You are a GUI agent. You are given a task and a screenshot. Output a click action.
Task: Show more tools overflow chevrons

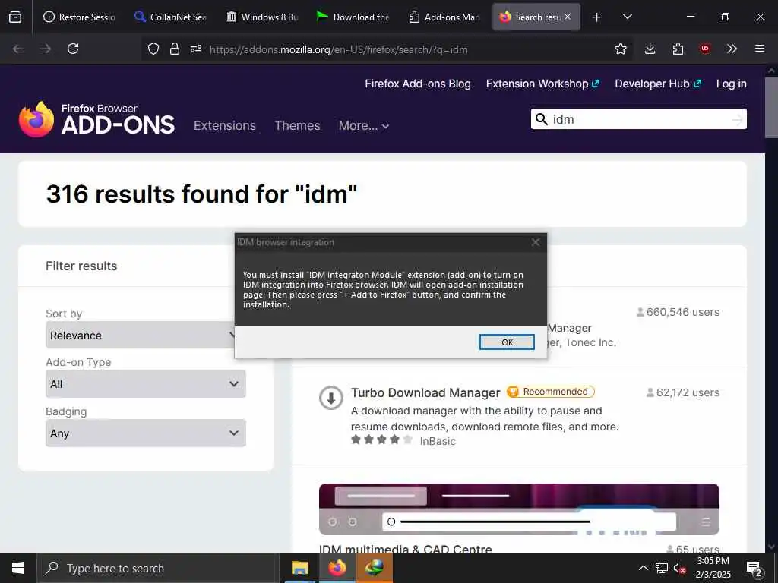tap(732, 49)
